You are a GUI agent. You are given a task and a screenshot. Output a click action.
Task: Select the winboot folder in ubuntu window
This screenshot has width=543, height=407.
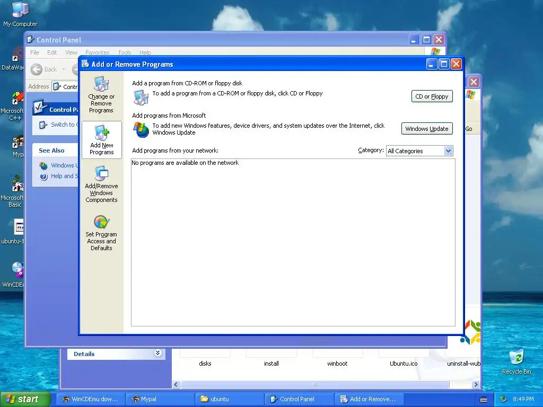coord(337,364)
